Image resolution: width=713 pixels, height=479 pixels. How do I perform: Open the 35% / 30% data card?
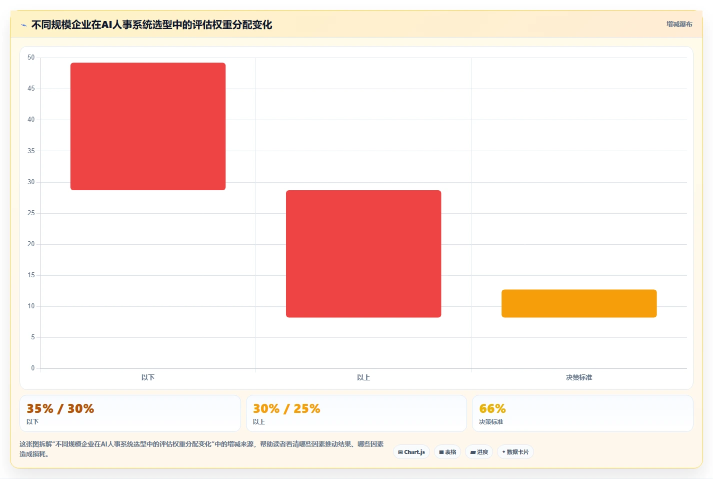(x=130, y=413)
